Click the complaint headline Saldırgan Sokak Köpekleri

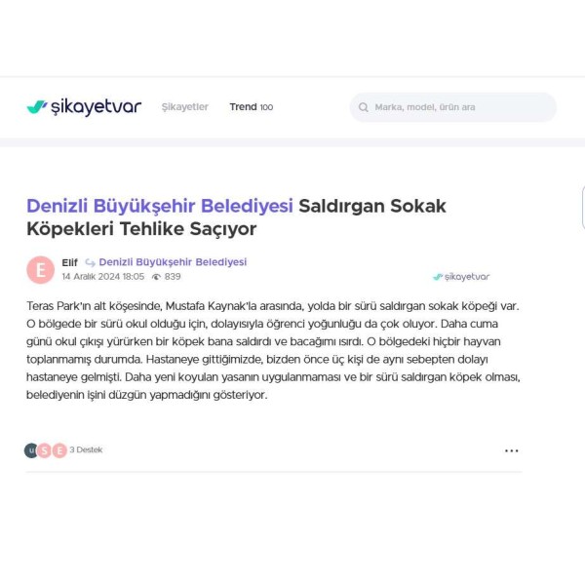(236, 217)
